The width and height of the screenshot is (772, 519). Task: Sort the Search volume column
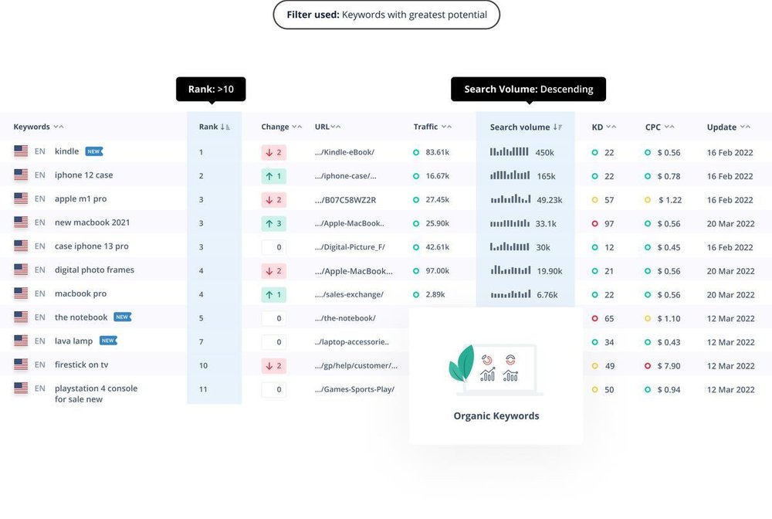[x=558, y=127]
